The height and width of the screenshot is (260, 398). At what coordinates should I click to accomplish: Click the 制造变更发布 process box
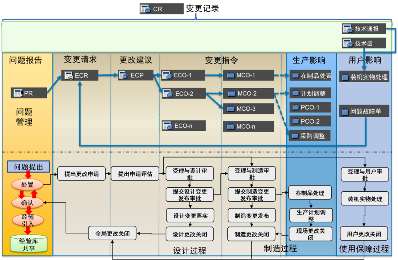point(252,215)
